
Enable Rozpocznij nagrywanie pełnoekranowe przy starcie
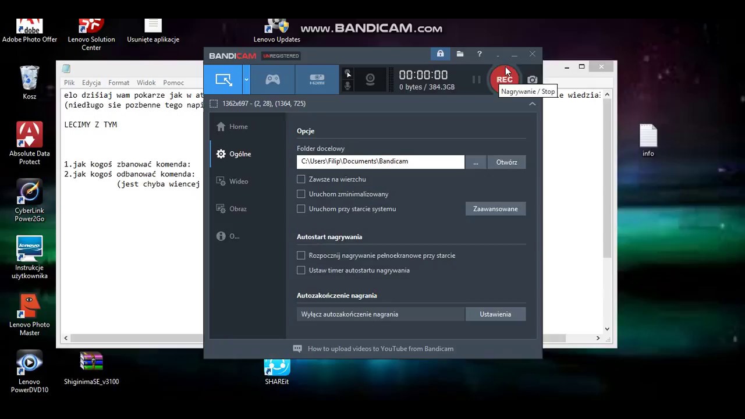301,255
